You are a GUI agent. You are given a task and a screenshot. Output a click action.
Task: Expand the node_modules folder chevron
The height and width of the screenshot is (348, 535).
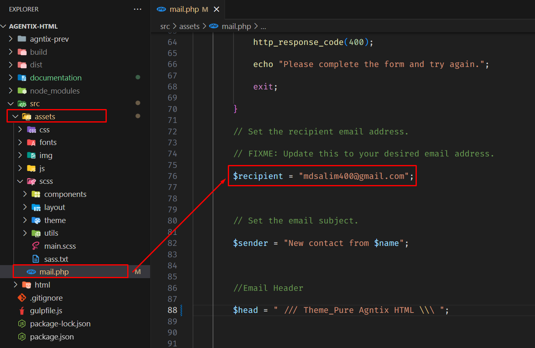coord(11,91)
